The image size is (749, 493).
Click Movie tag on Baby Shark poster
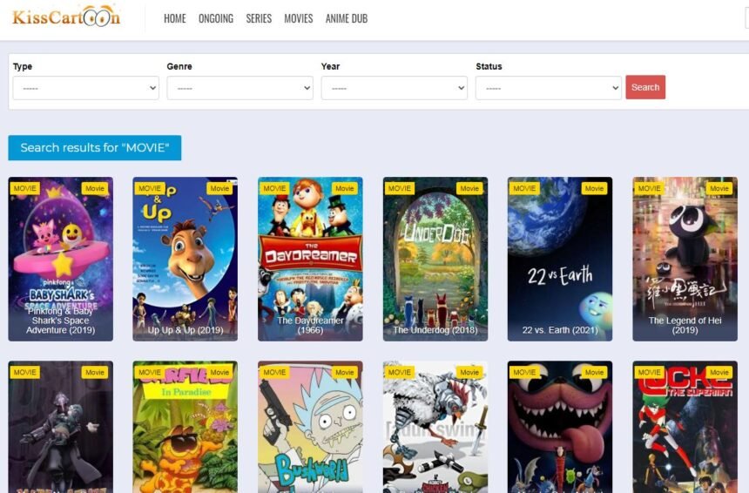[x=95, y=188]
